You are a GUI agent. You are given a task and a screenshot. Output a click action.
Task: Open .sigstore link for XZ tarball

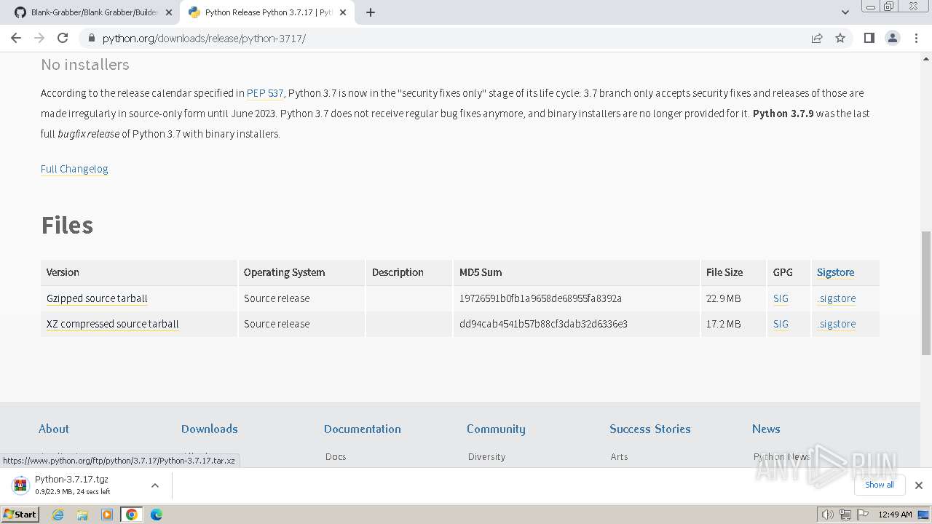837,324
